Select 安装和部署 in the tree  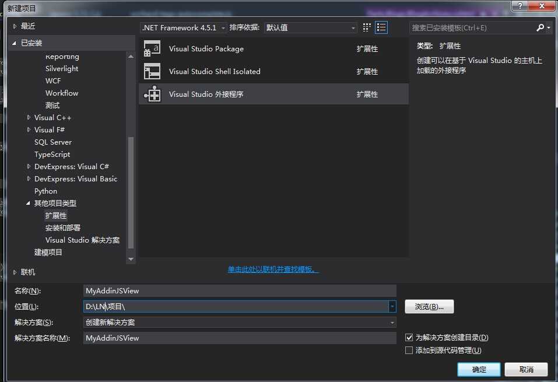click(x=62, y=228)
